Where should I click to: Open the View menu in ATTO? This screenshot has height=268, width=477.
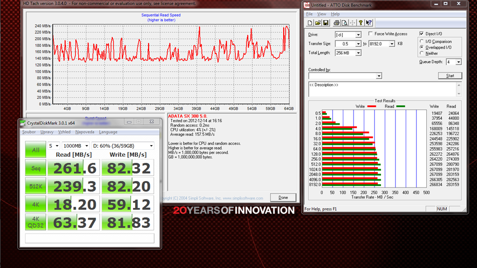[321, 14]
